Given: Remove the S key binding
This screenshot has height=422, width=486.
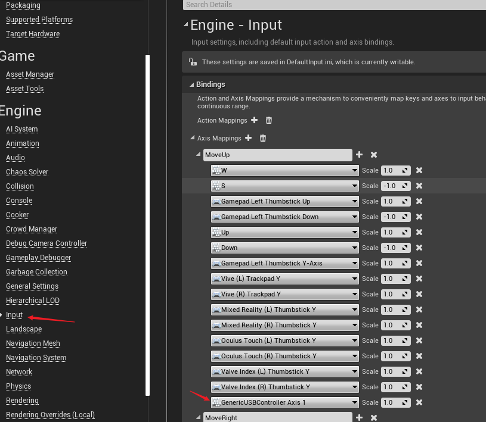Looking at the screenshot, I should coord(419,186).
